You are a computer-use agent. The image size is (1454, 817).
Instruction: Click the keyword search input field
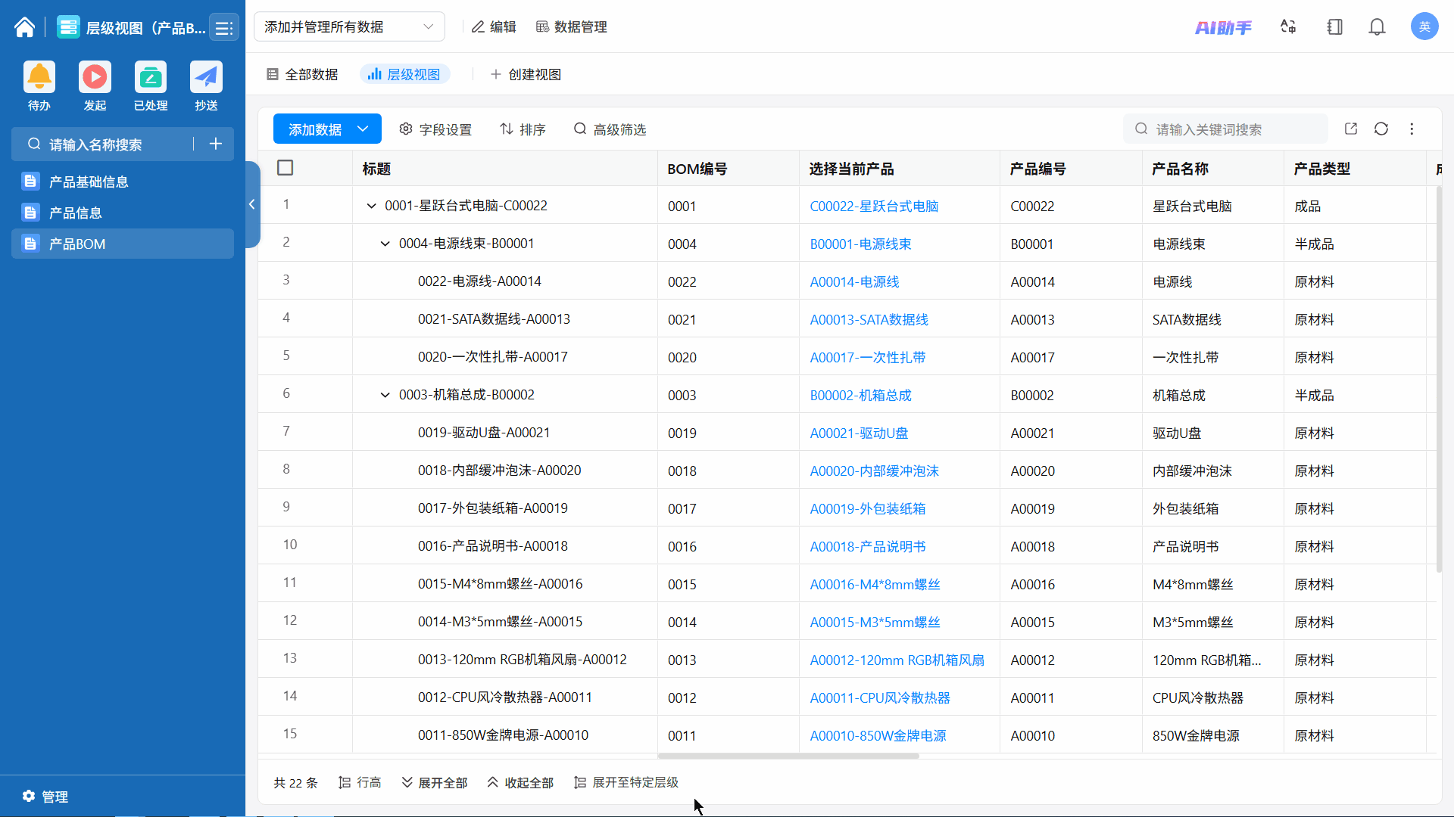(x=1234, y=129)
